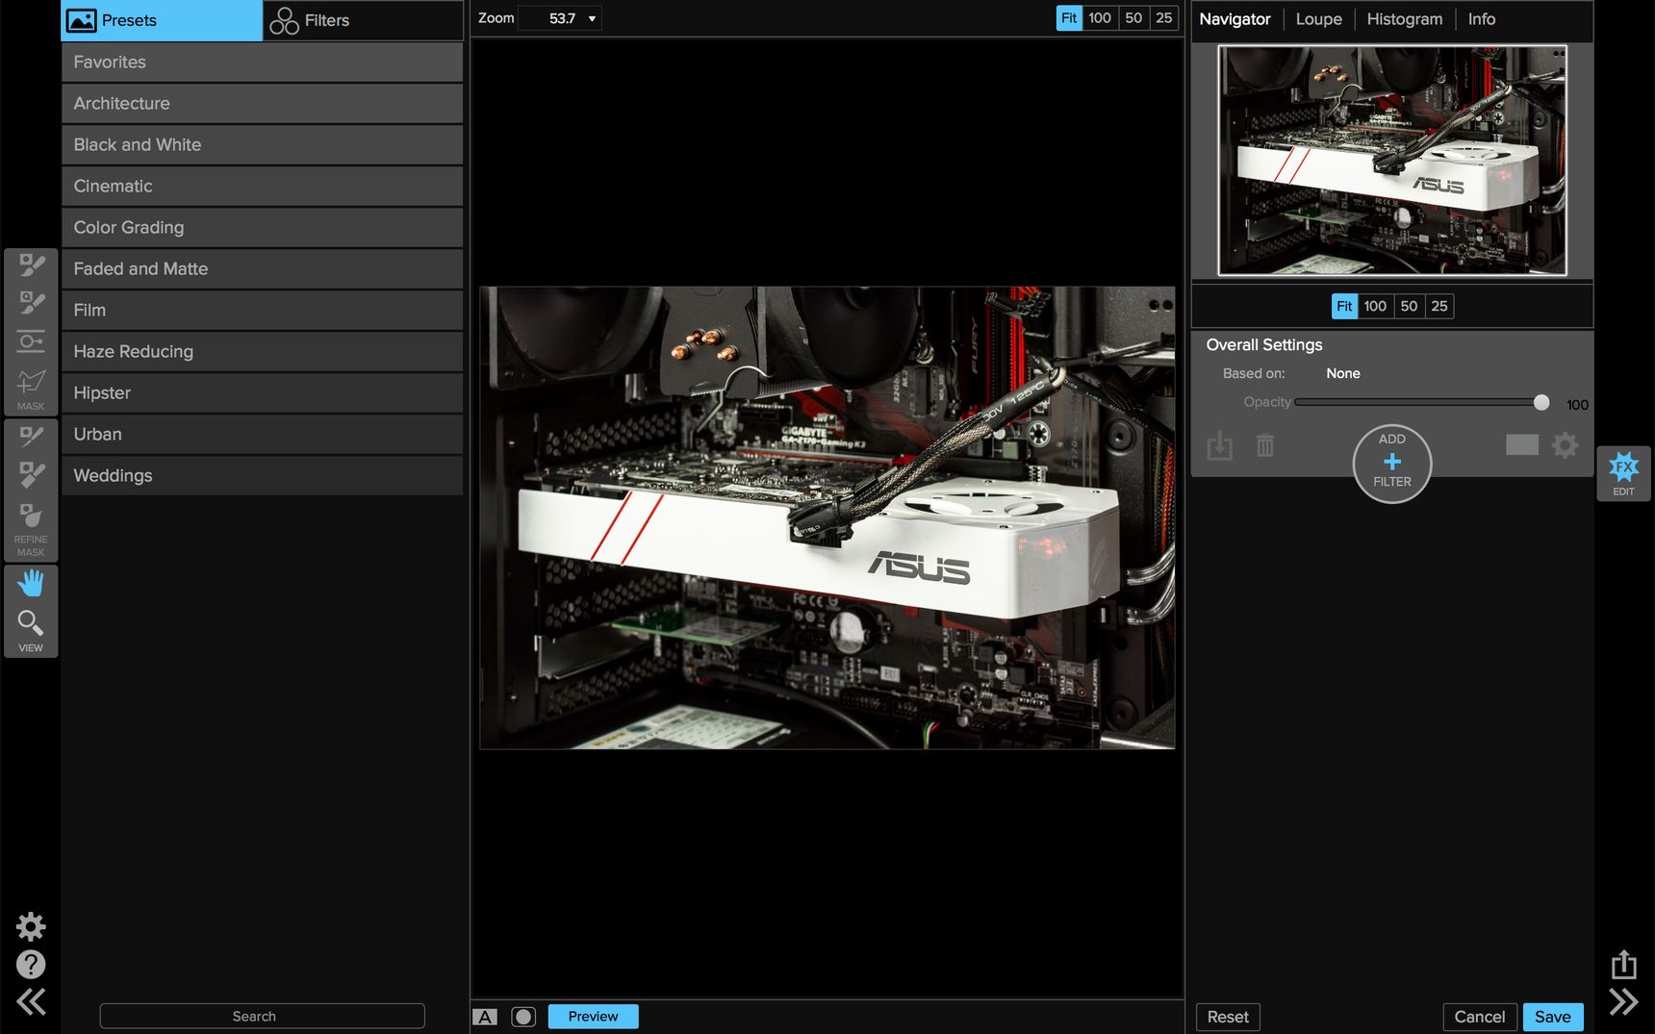Set Navigator zoom to Fit
Screen dimensions: 1655x1034
1344,306
